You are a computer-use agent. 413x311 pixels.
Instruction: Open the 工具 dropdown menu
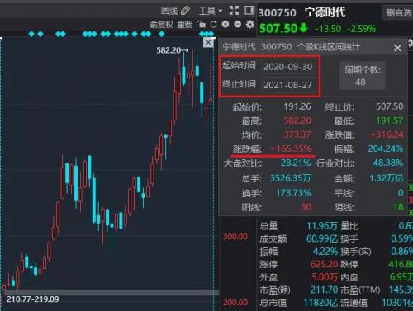211,11
